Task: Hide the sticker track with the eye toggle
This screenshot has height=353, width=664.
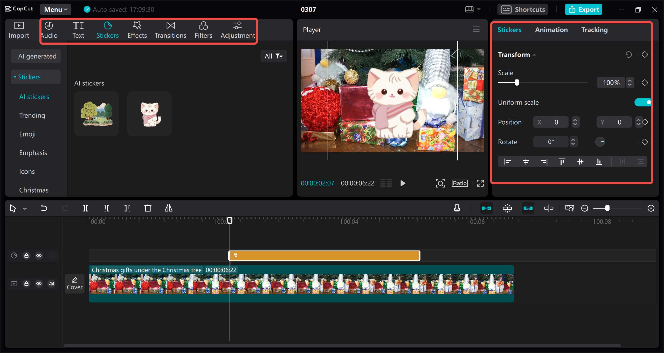Action: tap(39, 255)
